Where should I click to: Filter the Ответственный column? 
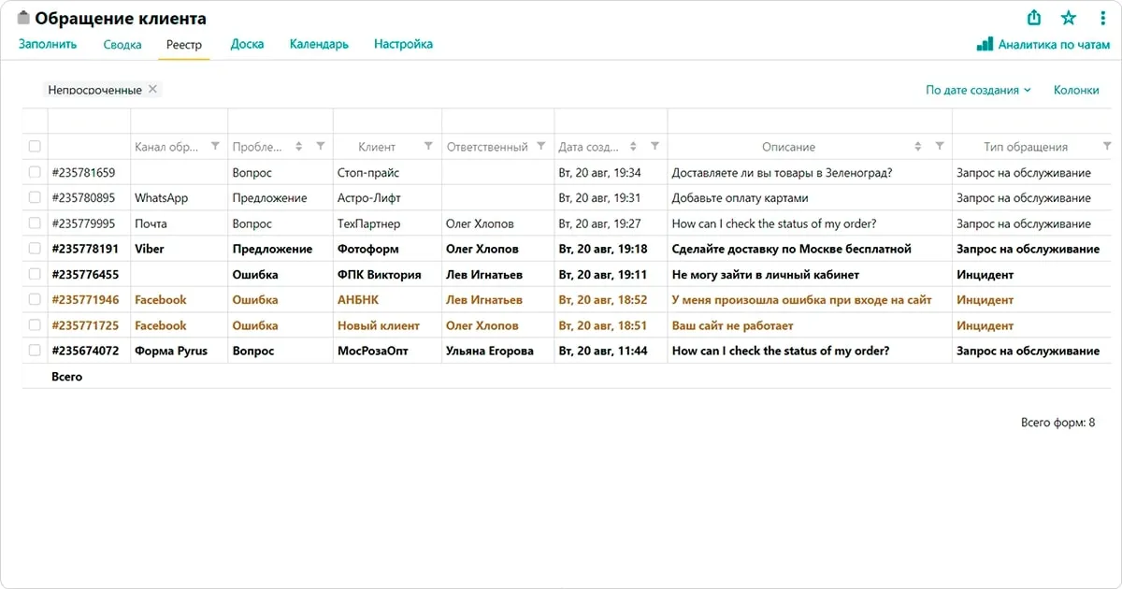click(540, 146)
